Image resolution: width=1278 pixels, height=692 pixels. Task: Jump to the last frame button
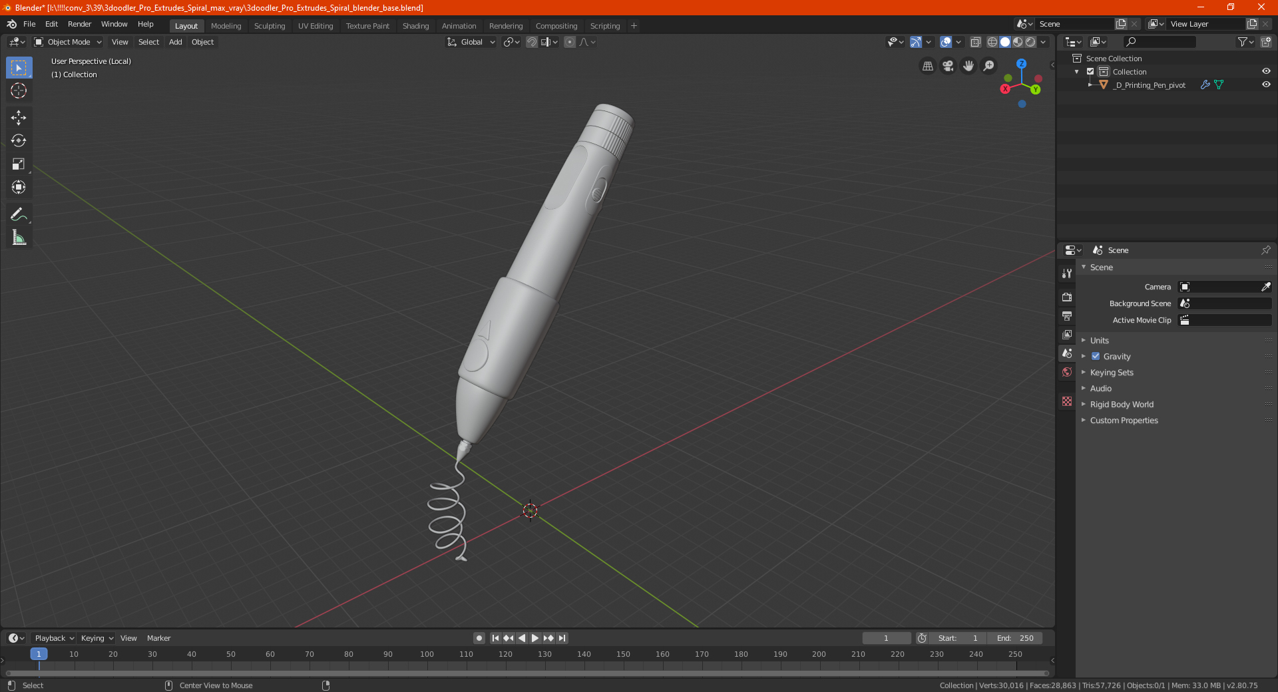[x=562, y=638]
